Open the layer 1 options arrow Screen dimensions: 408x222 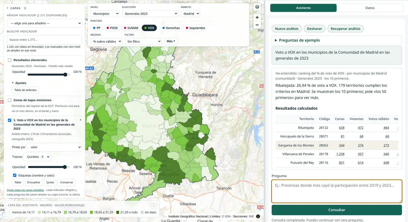click(81, 120)
